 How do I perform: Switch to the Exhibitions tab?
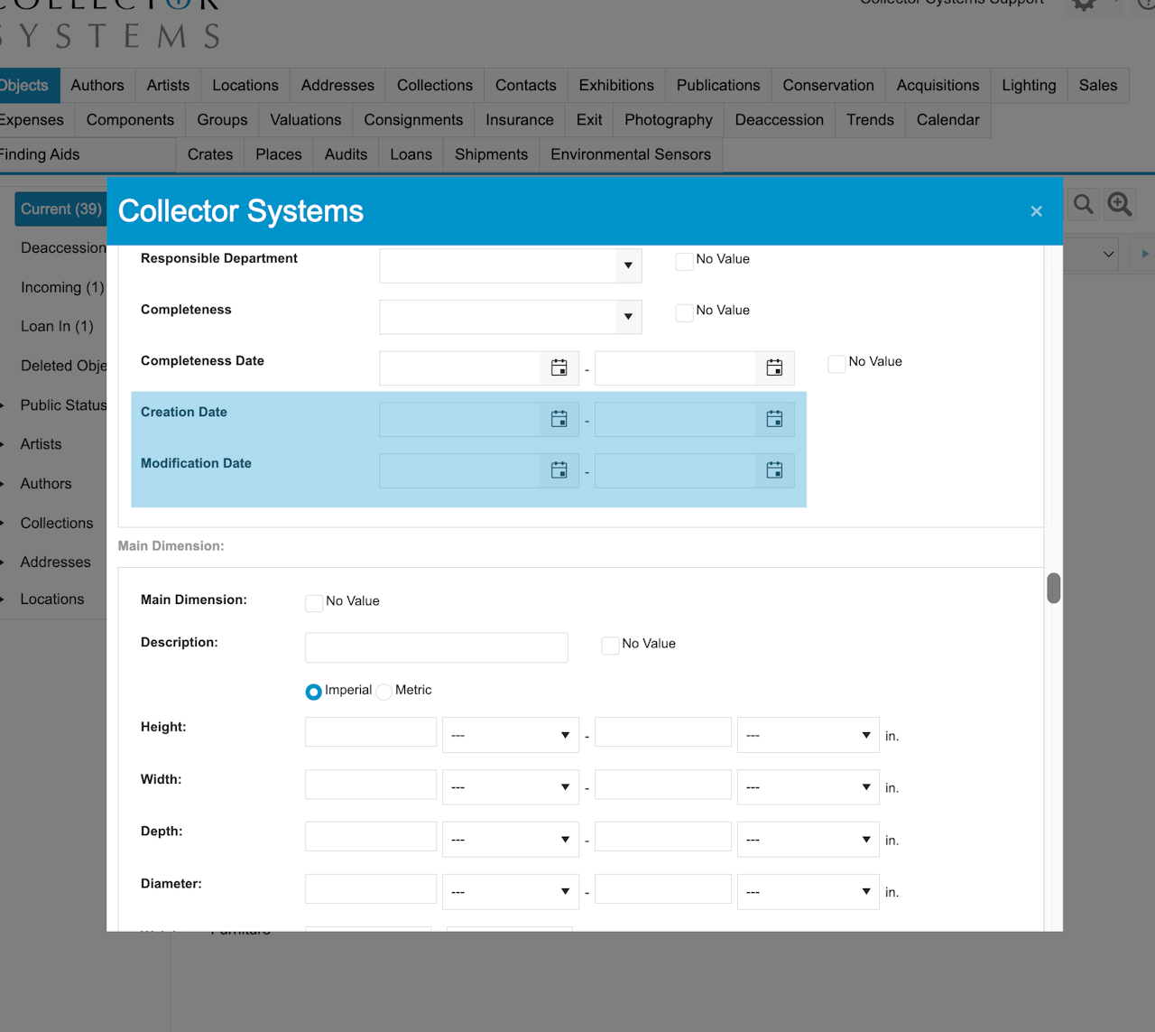tap(616, 85)
